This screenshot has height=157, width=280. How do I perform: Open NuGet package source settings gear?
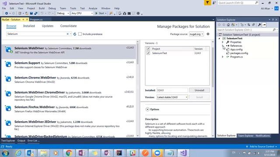pos(208,34)
